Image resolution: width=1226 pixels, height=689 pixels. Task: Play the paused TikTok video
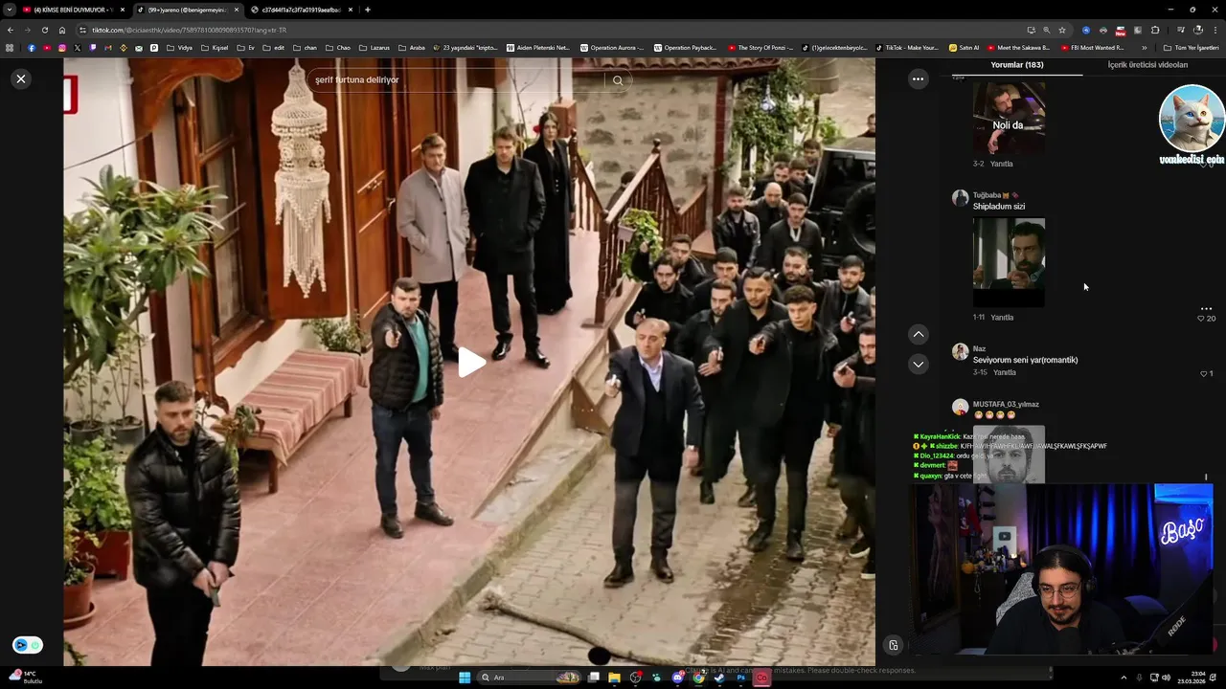470,363
